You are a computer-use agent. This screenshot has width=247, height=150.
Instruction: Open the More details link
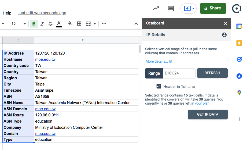(158, 61)
